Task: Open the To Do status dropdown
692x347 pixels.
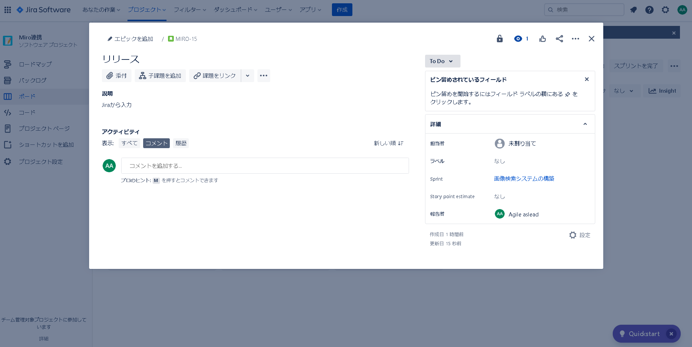Action: [x=442, y=61]
